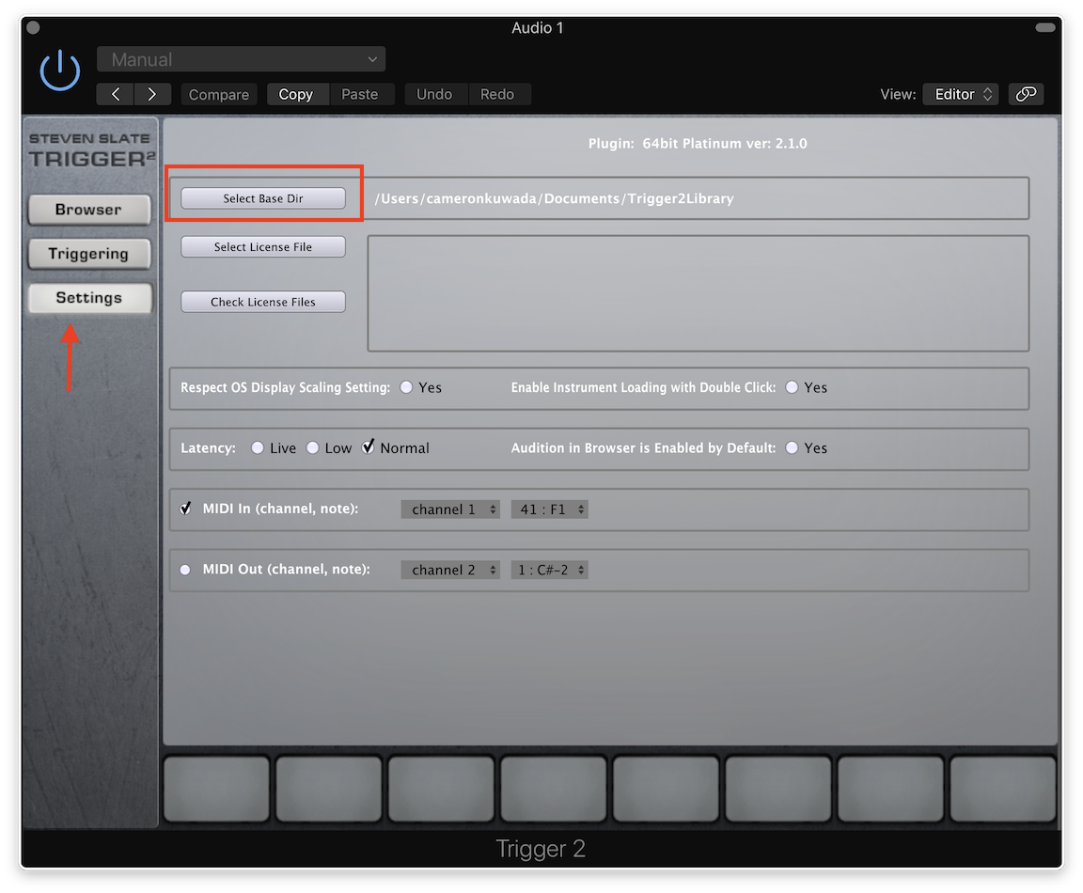This screenshot has height=893, width=1083.
Task: Go to next preset arrow
Action: 152,94
